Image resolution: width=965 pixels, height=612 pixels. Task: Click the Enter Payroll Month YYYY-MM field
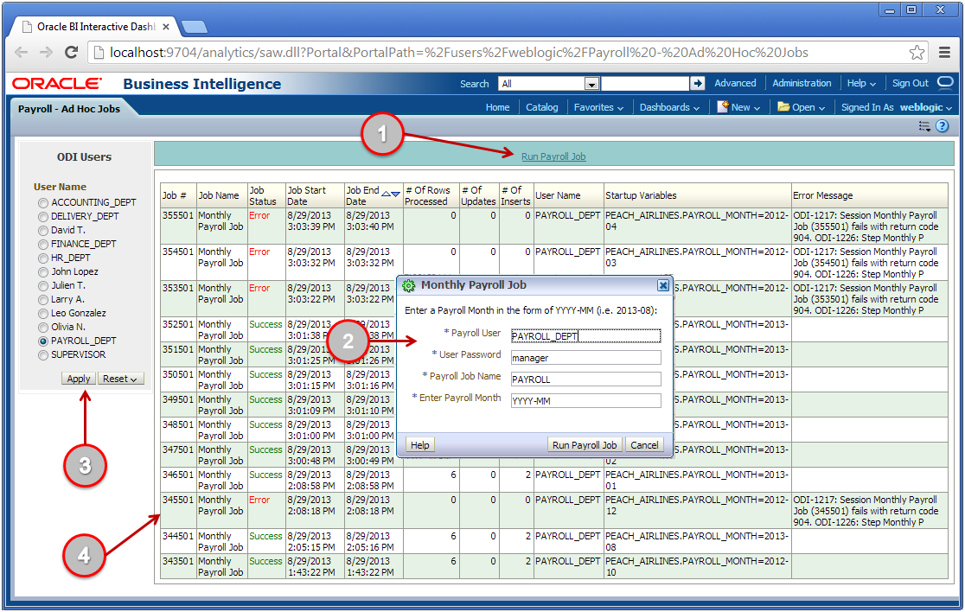point(586,400)
